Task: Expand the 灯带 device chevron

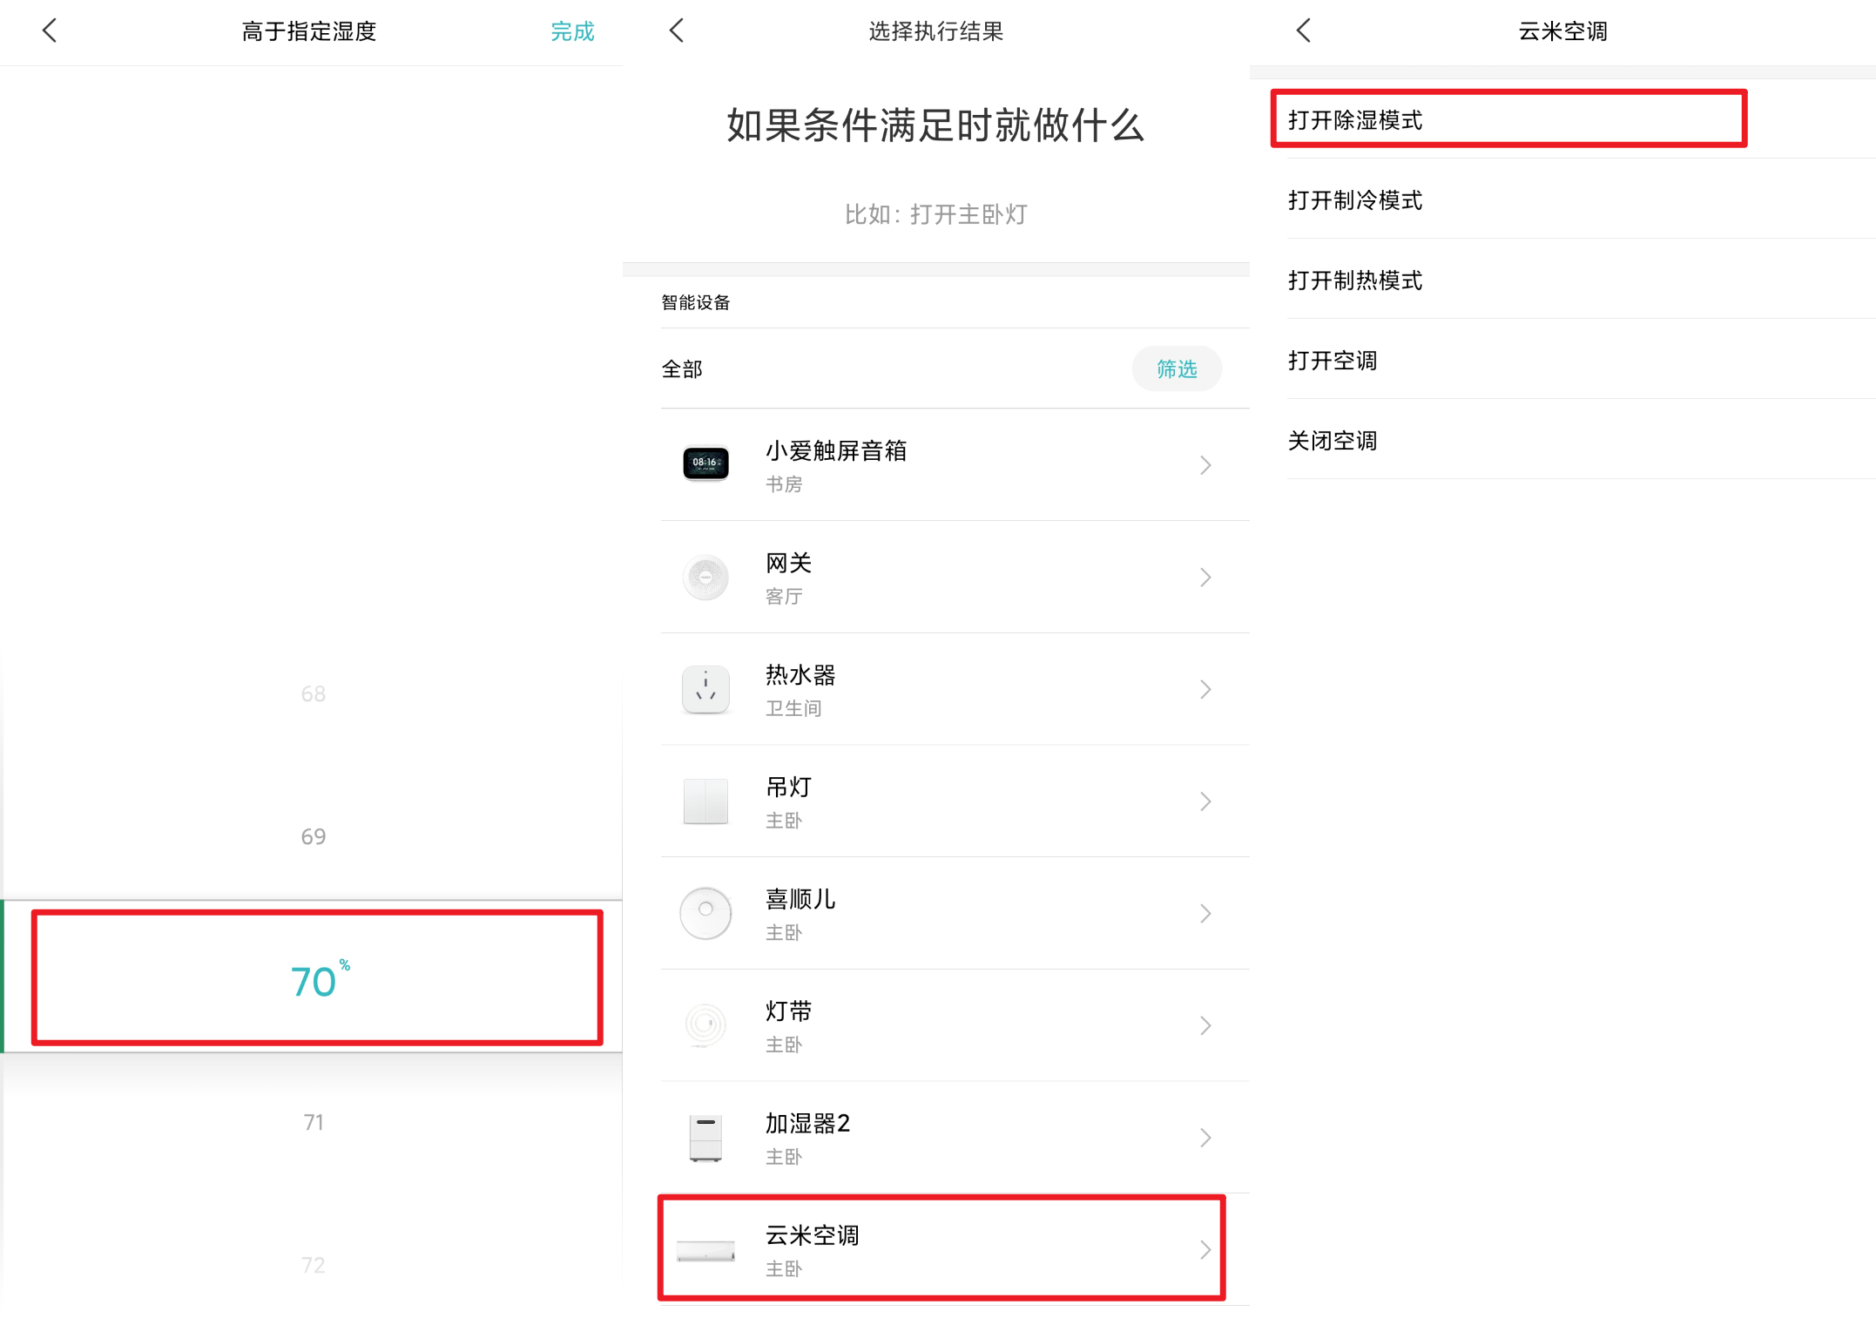Action: coord(1205,1025)
